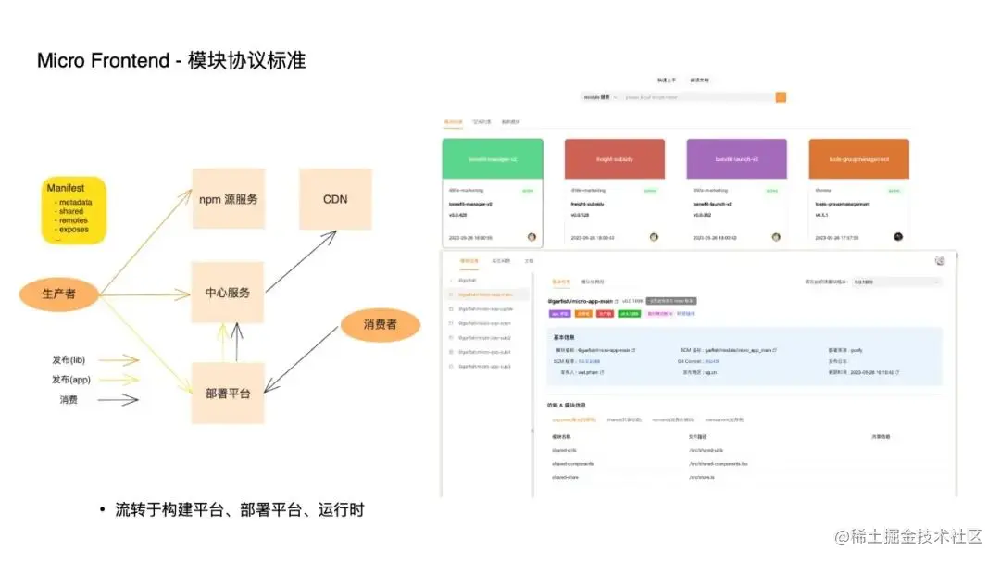Open the version selector showing 0.0.1899
Screen dimensions: 1000x563
pos(897,281)
